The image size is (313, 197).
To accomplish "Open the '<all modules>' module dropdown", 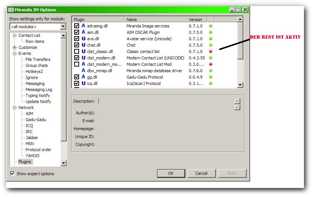I will tap(63, 26).
